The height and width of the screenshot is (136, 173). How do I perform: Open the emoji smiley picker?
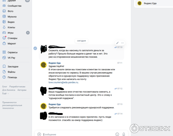[x=117, y=134]
